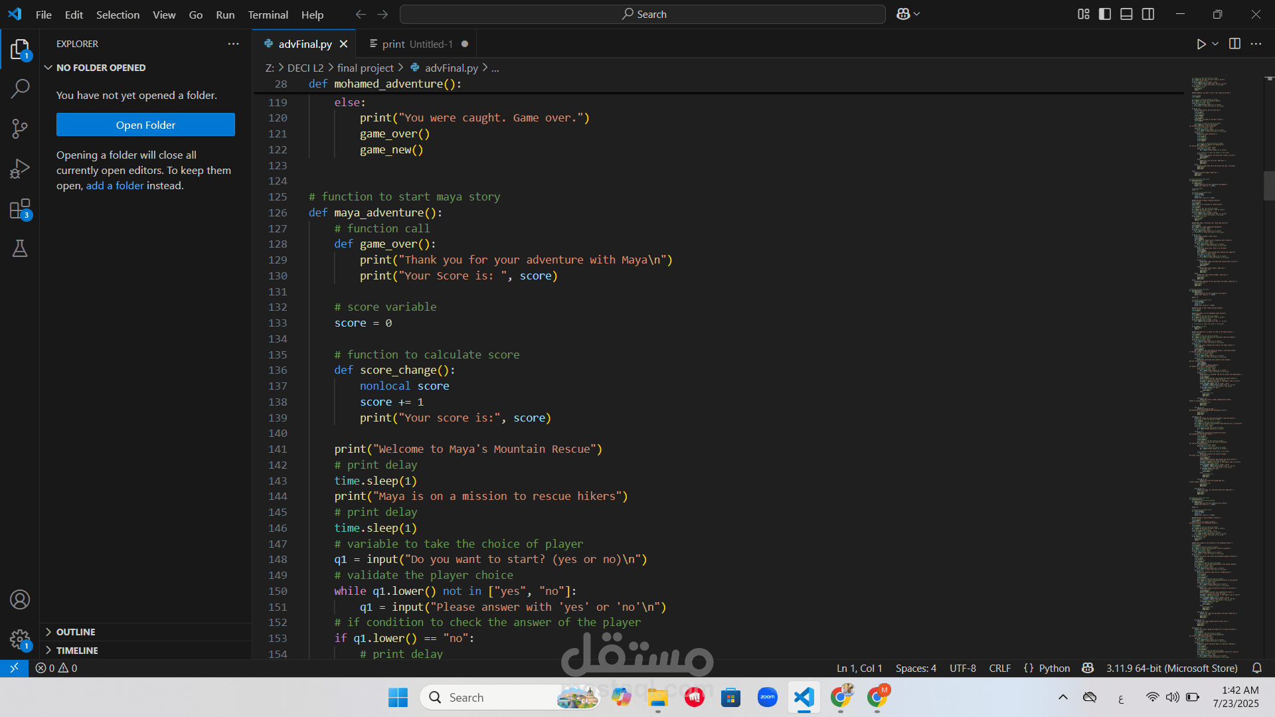Open the run options dropdown arrow
The height and width of the screenshot is (717, 1275).
click(x=1215, y=44)
